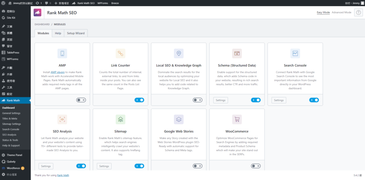Switch to the Help tab
The height and width of the screenshot is (180, 365).
tap(58, 33)
